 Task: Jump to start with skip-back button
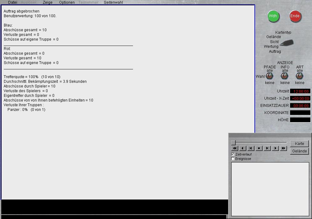251,148
